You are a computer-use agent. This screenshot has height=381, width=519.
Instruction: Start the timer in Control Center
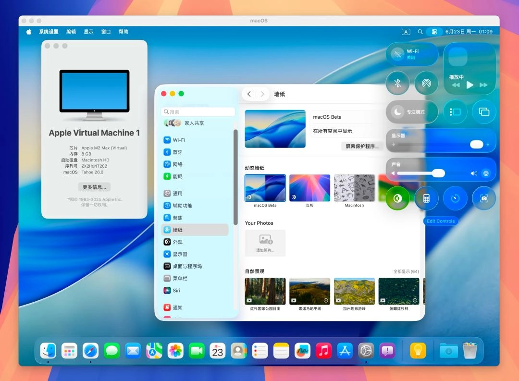tap(455, 198)
